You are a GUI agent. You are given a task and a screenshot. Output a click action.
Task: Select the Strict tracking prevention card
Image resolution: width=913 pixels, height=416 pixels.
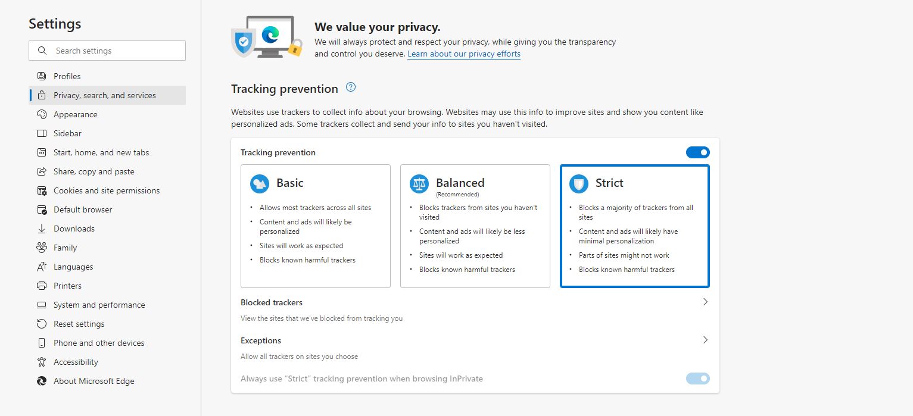pyautogui.click(x=635, y=226)
